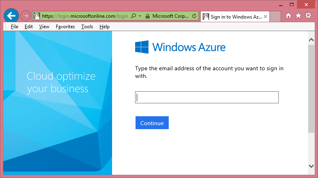
Task: Open the Help menu
Action: click(104, 27)
